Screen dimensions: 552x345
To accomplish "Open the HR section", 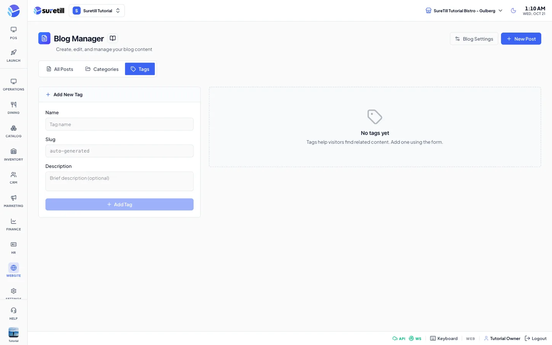I will coord(13,248).
